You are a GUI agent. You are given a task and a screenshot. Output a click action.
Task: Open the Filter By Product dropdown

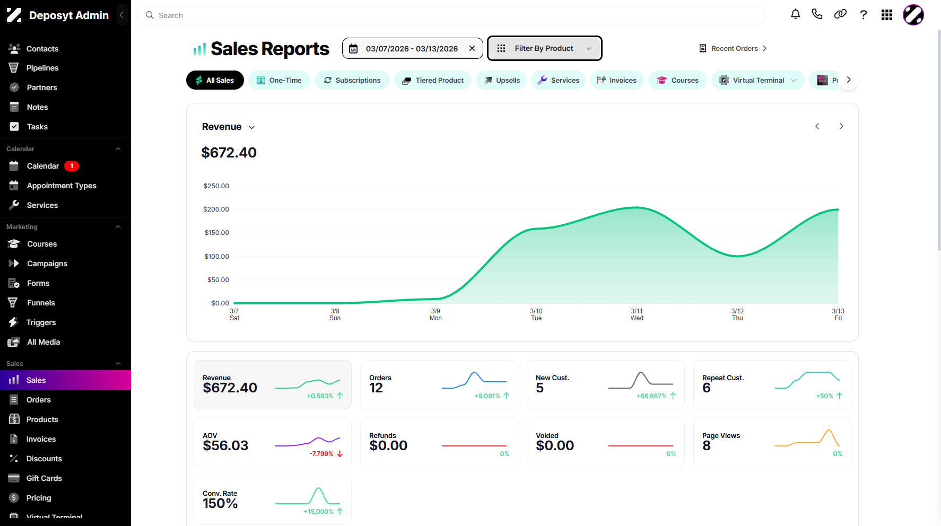tap(544, 48)
